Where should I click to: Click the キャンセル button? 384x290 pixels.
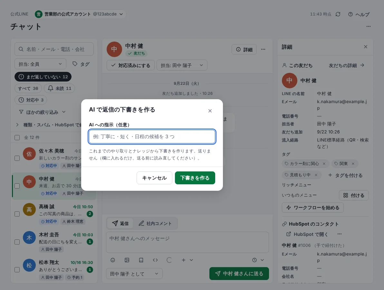154,178
